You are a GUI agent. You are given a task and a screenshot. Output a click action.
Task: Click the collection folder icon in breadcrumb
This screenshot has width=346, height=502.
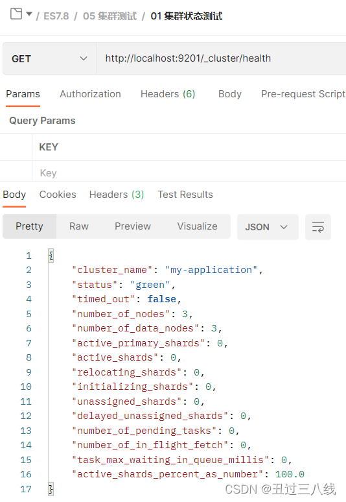click(x=16, y=14)
